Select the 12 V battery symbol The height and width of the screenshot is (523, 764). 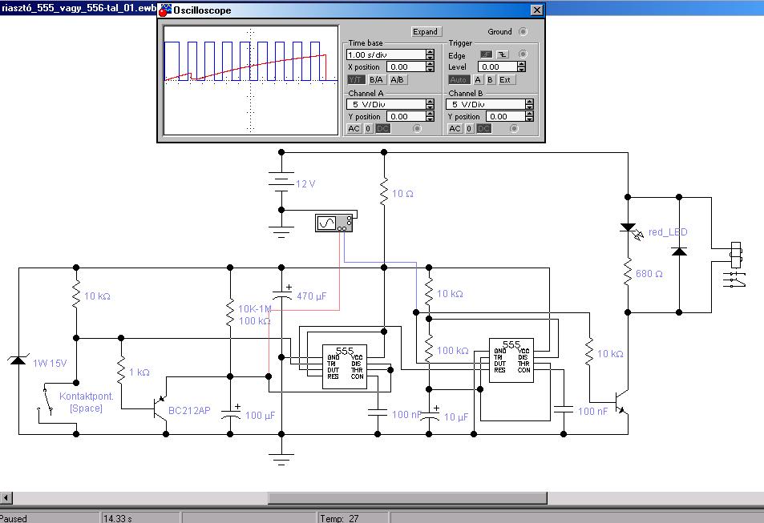point(281,182)
